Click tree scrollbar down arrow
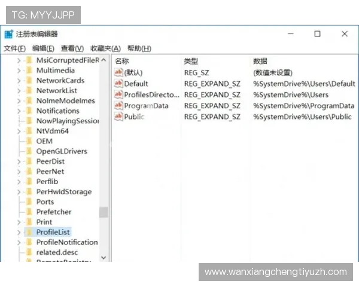This screenshot has height=287, width=359. tap(104, 258)
